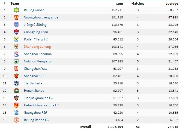Sort by the sum column header
Image resolution: width=179 pixels, height=130 pixels.
pyautogui.click(x=120, y=4)
